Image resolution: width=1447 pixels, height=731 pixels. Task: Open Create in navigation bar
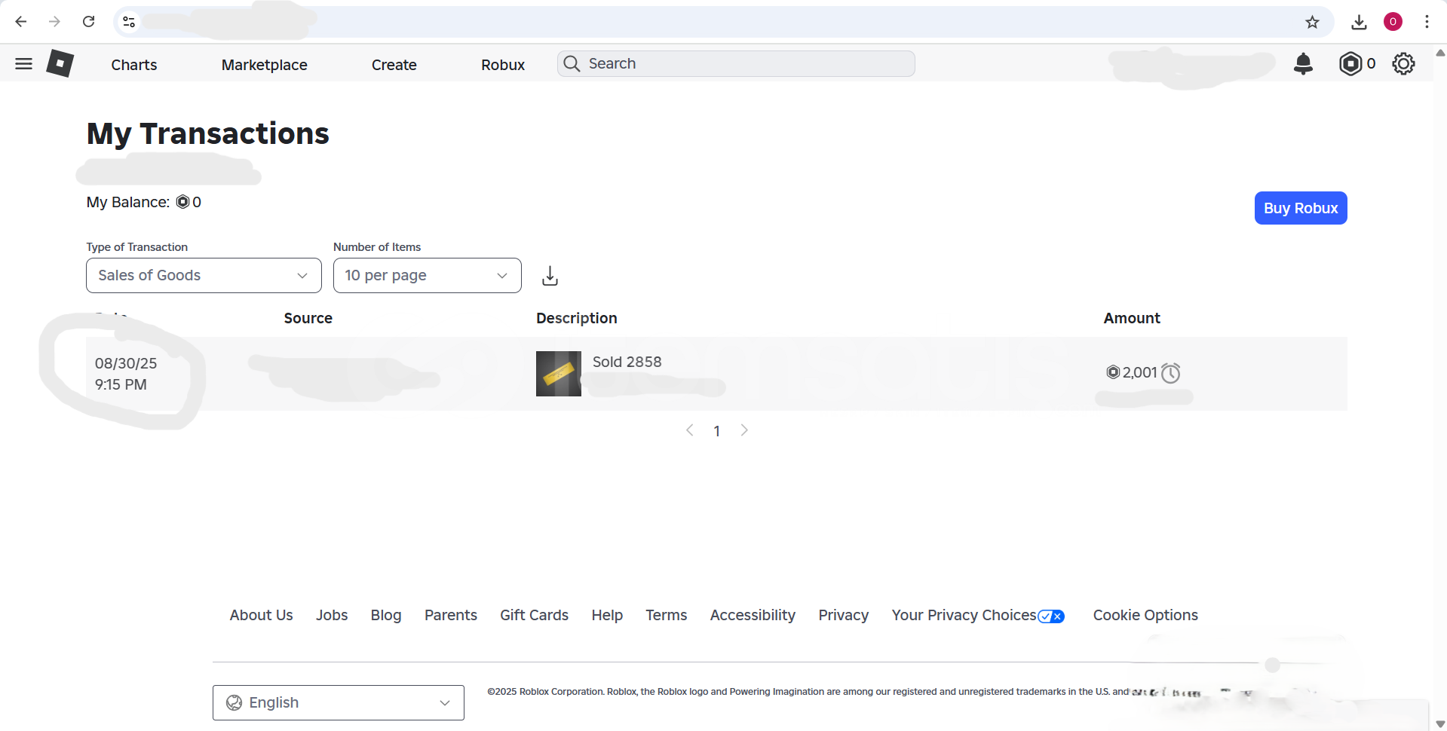click(394, 65)
